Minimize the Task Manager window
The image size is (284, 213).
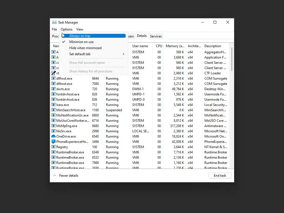[x=202, y=22]
